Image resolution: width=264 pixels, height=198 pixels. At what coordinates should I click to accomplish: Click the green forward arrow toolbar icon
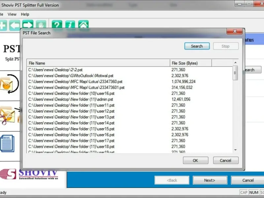pos(28,25)
